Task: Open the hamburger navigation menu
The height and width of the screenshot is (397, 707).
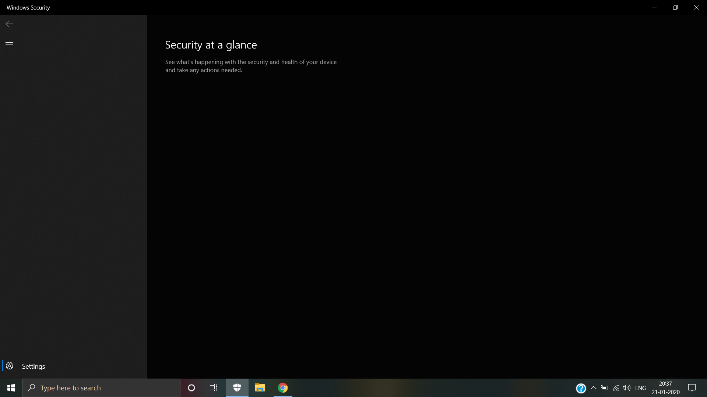Action: tap(9, 44)
